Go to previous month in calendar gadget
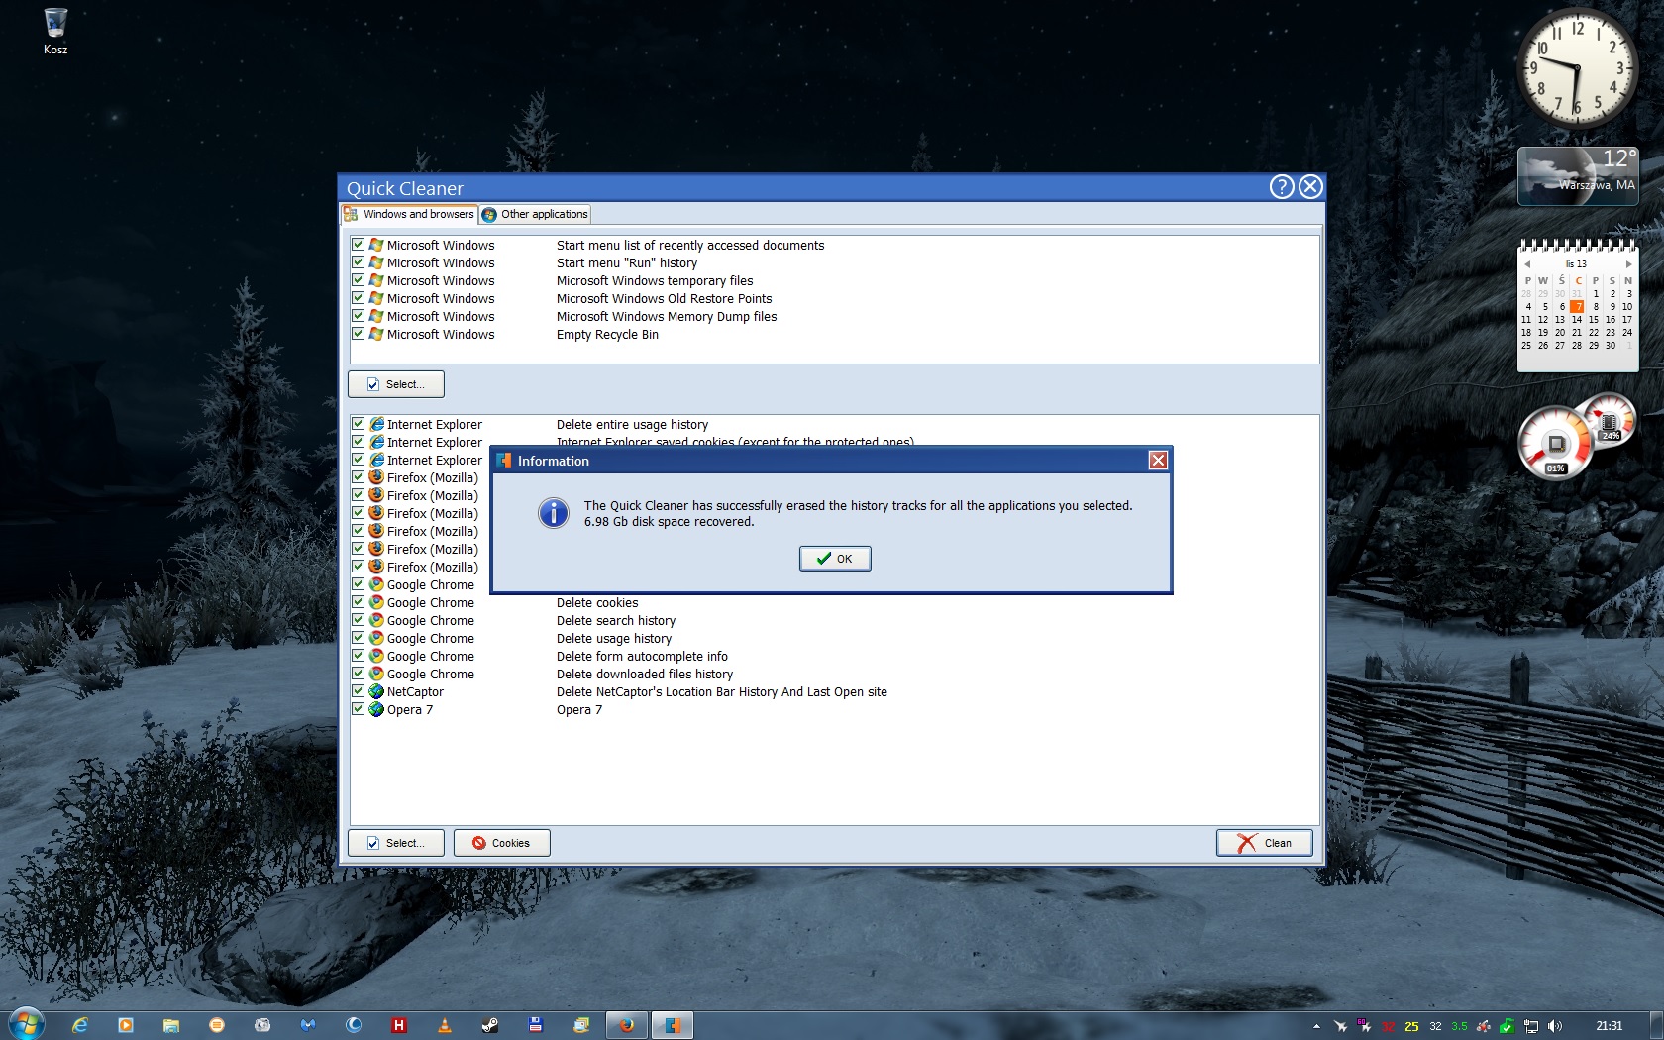Screen dimensions: 1664x1040 point(1527,264)
